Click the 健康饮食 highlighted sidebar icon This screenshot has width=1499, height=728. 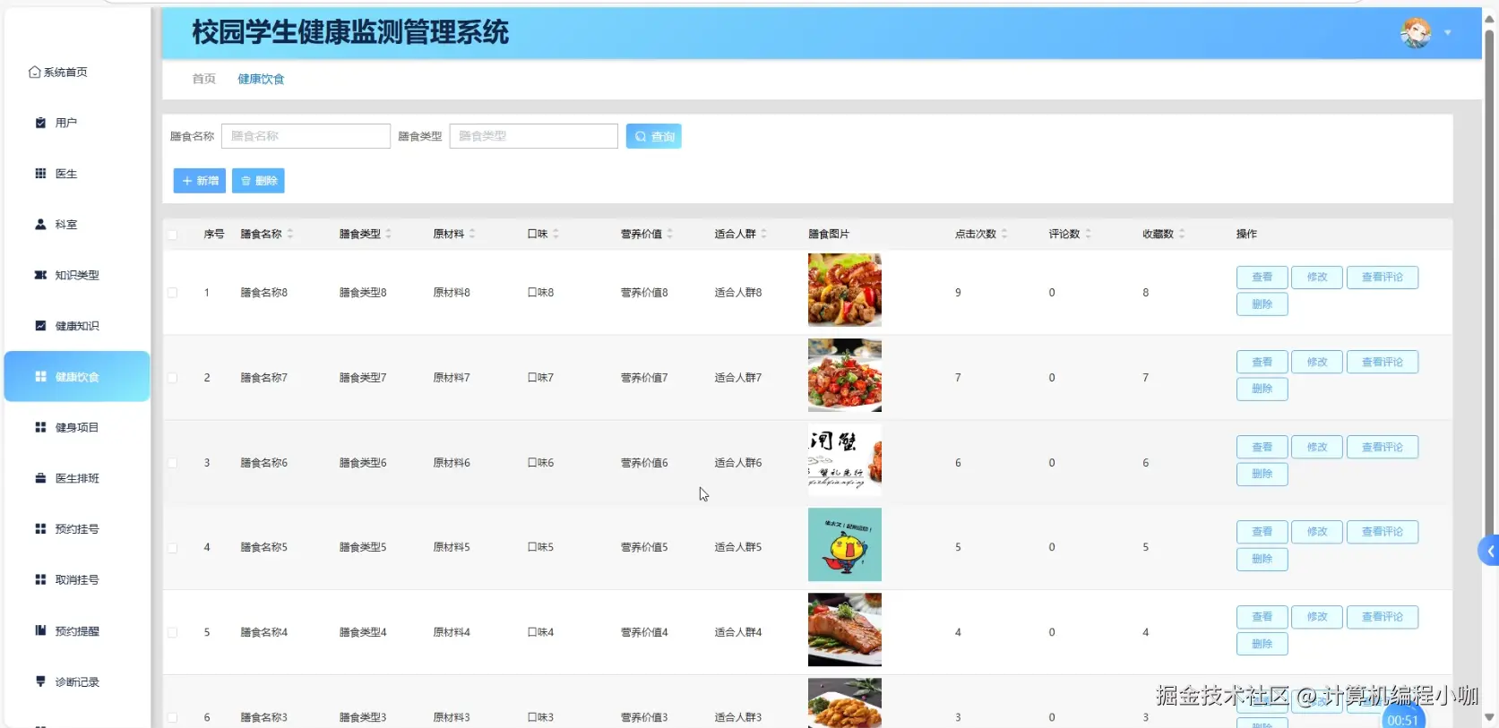pyautogui.click(x=40, y=377)
